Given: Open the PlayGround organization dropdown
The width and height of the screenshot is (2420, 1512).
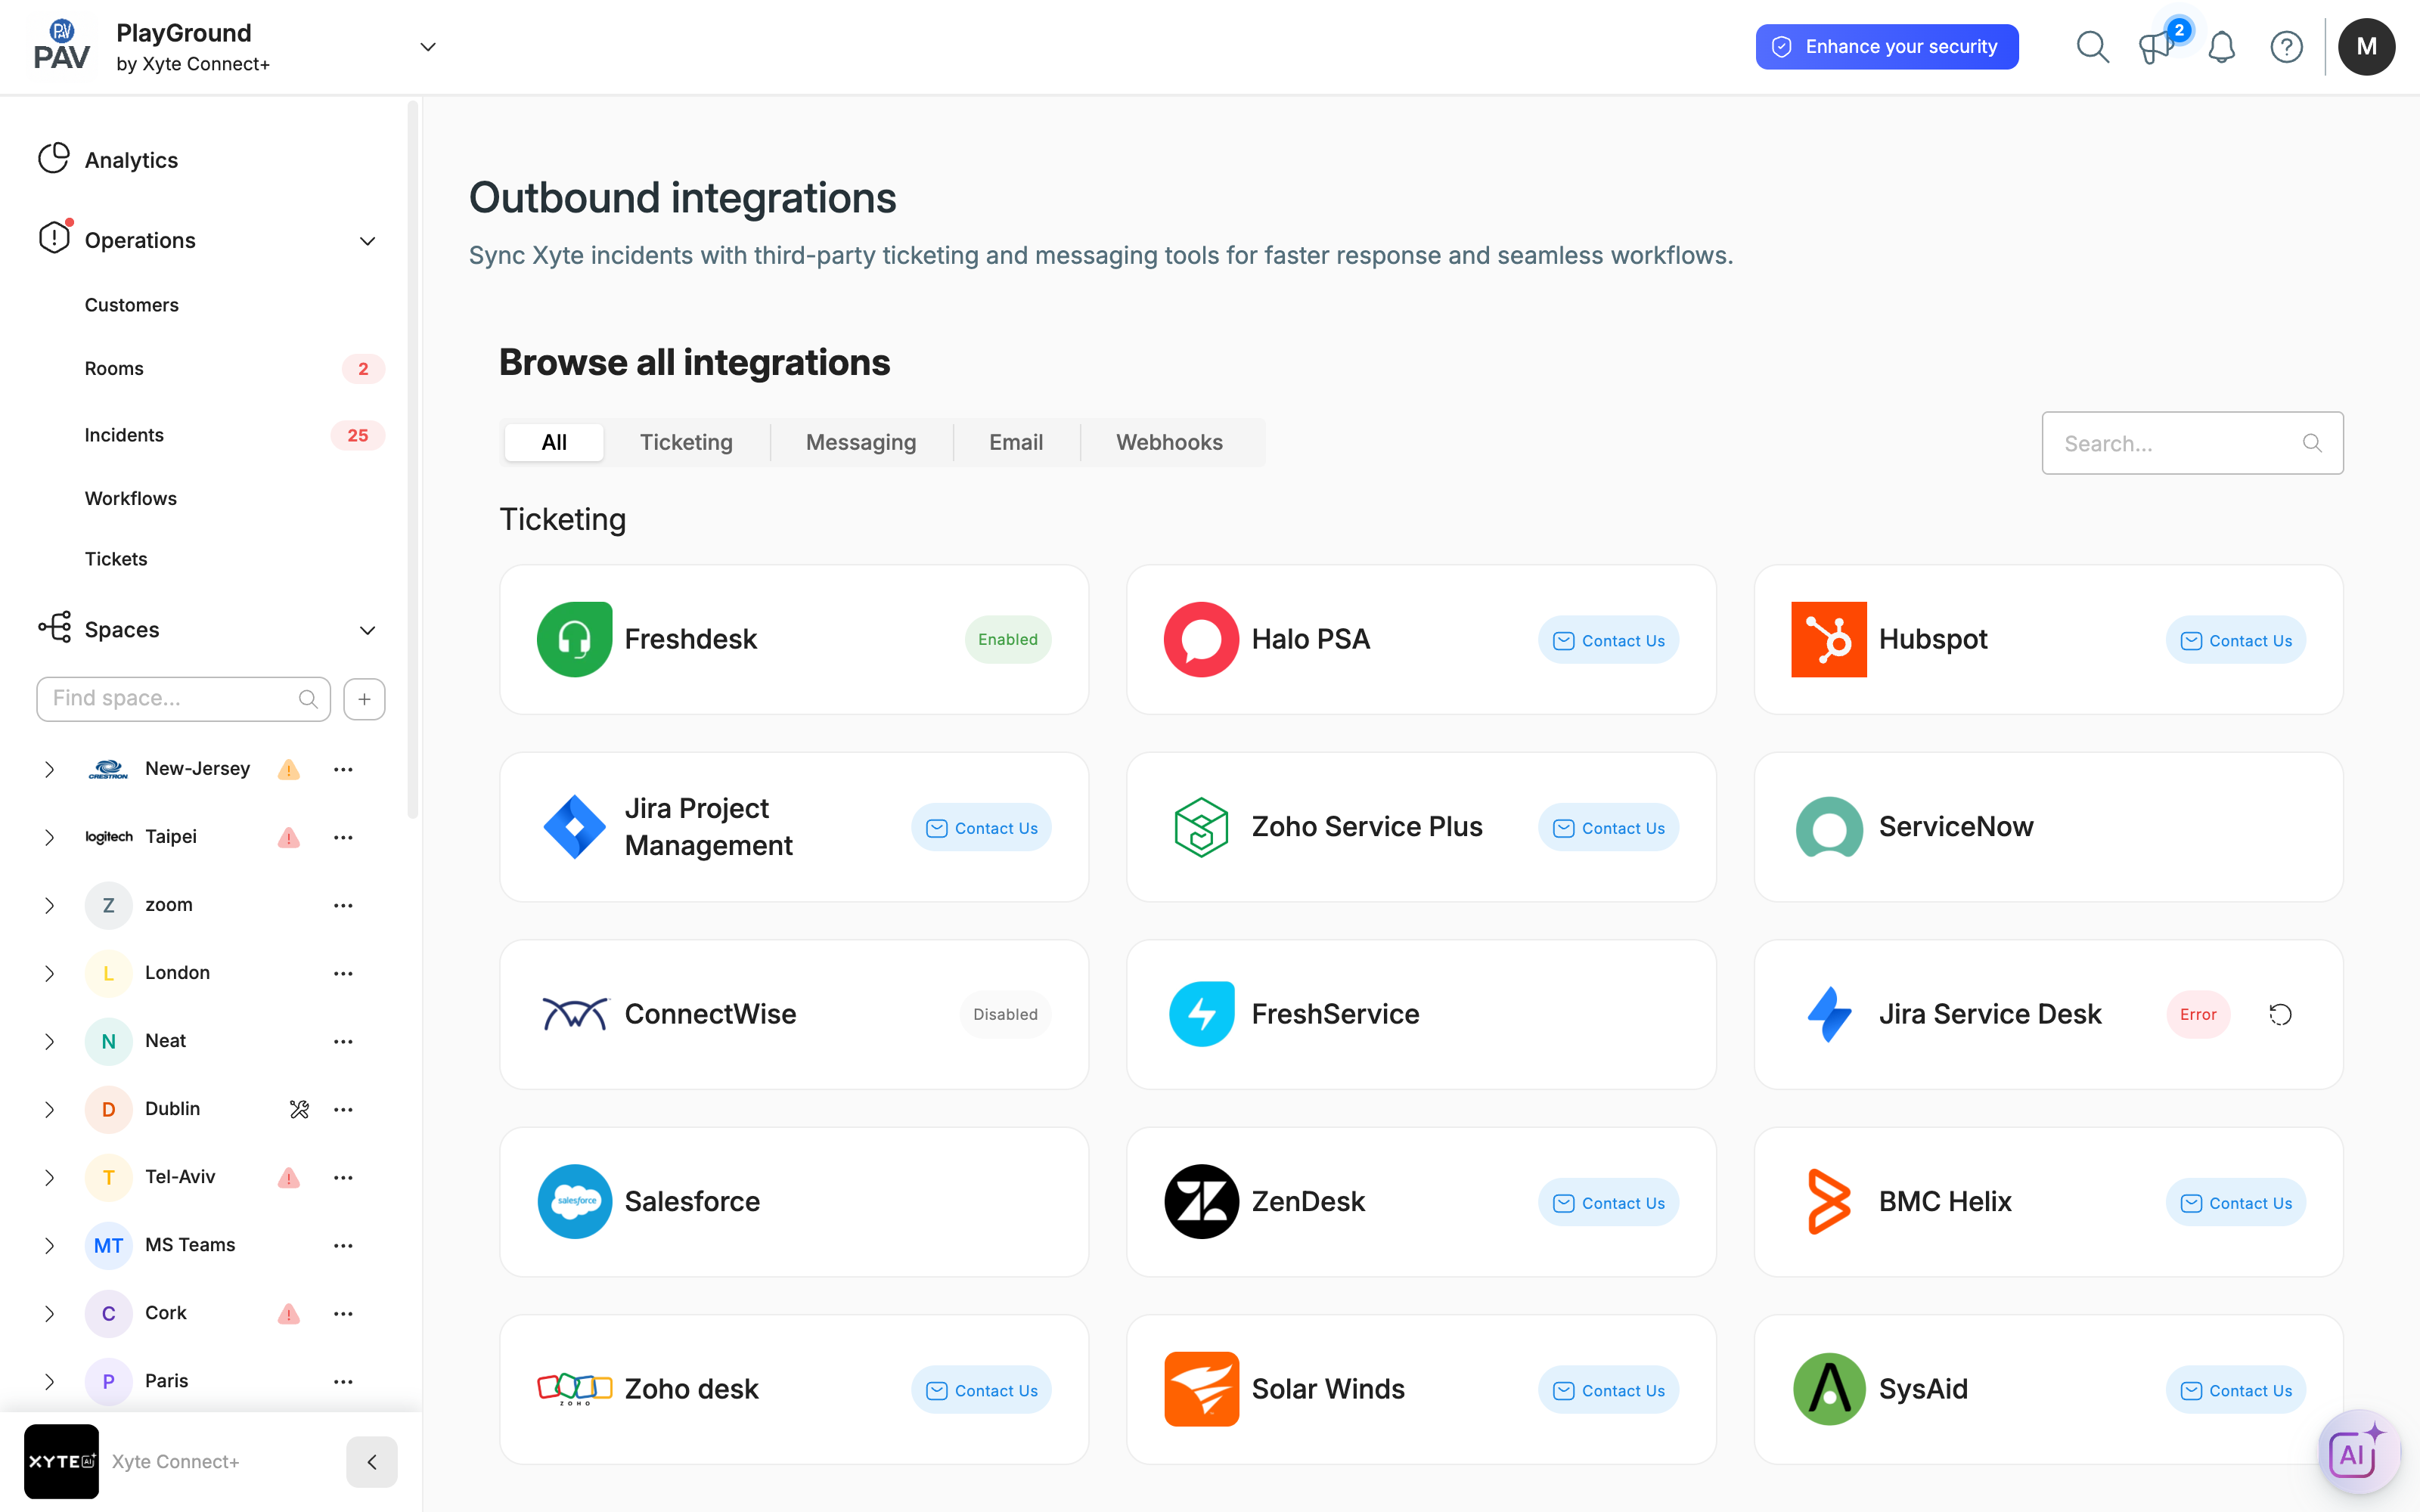Looking at the screenshot, I should pyautogui.click(x=428, y=47).
